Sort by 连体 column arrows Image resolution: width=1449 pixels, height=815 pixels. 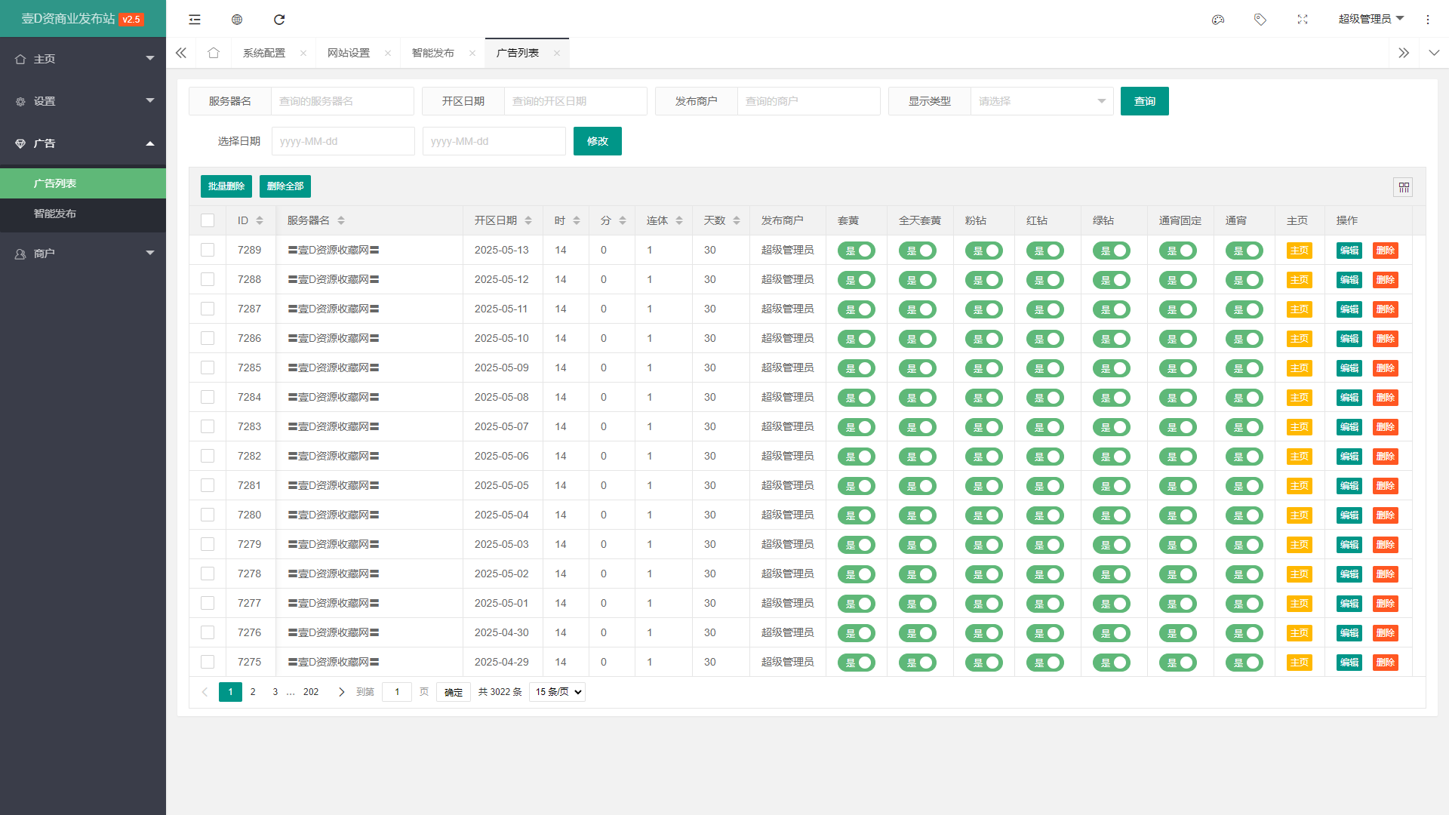(679, 220)
